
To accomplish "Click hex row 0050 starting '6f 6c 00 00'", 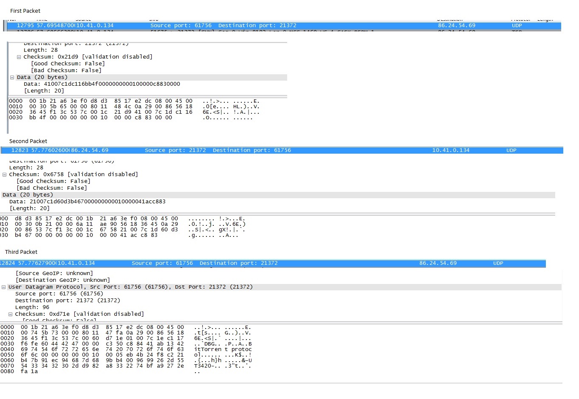I will tap(126, 355).
